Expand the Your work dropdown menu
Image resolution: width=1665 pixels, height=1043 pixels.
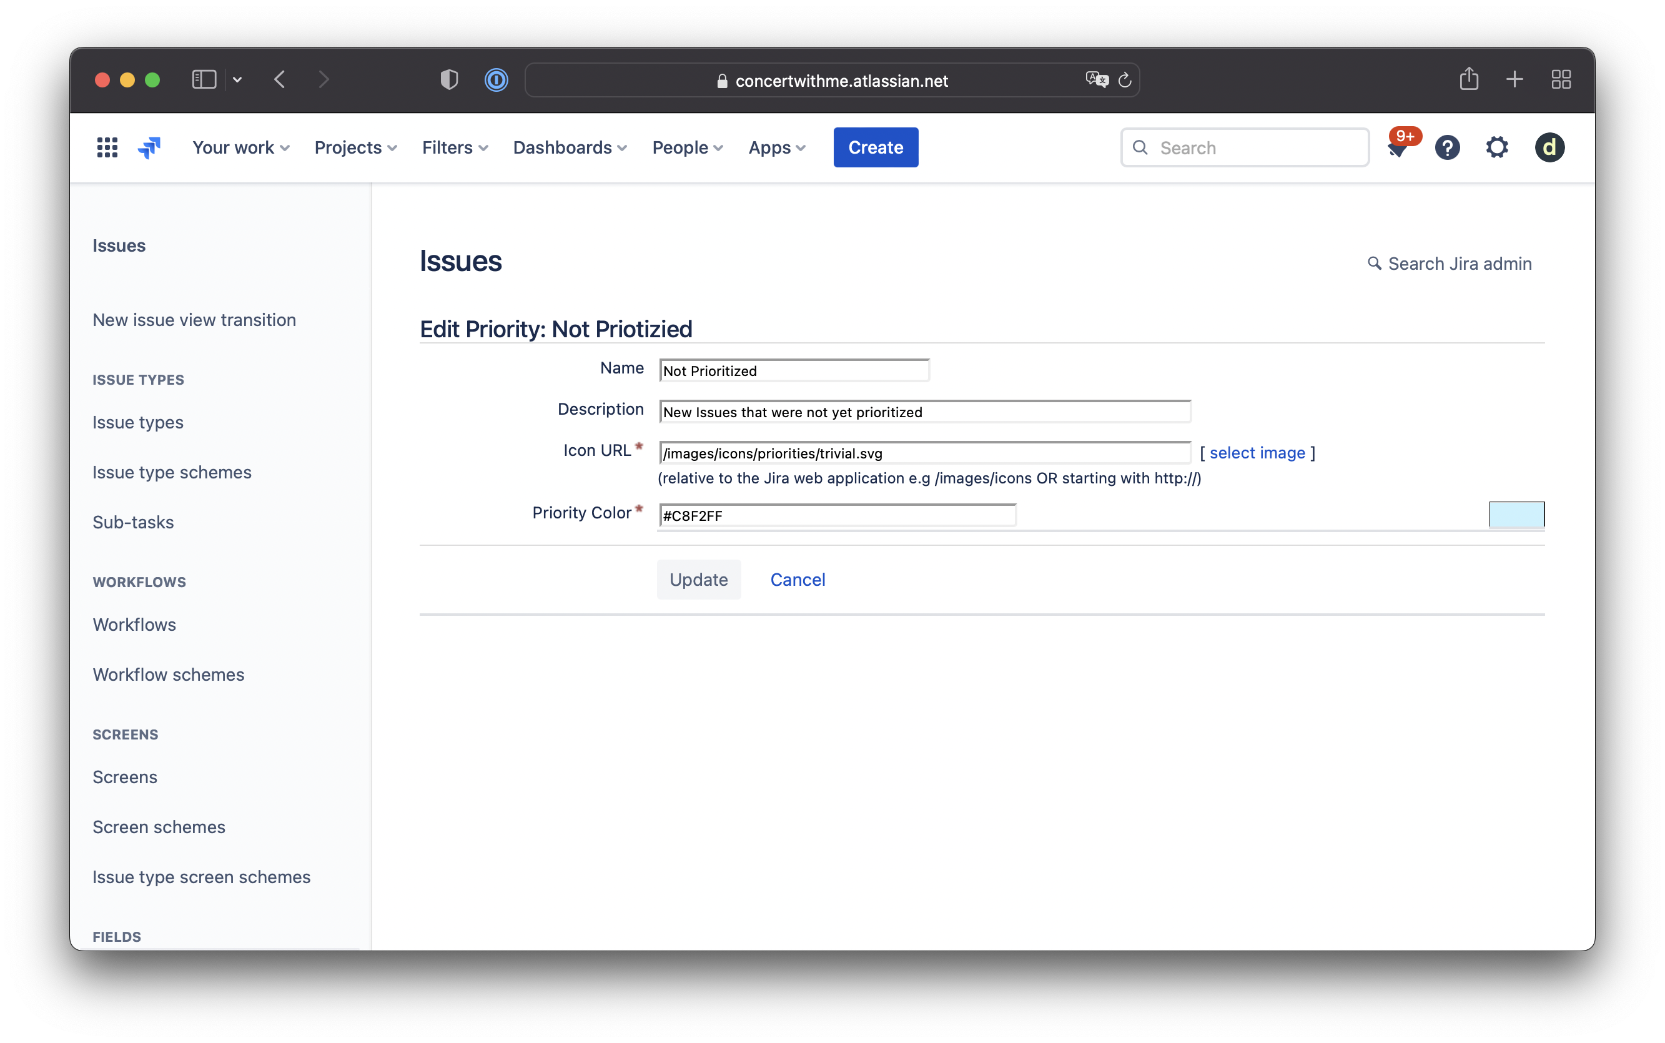coord(240,148)
